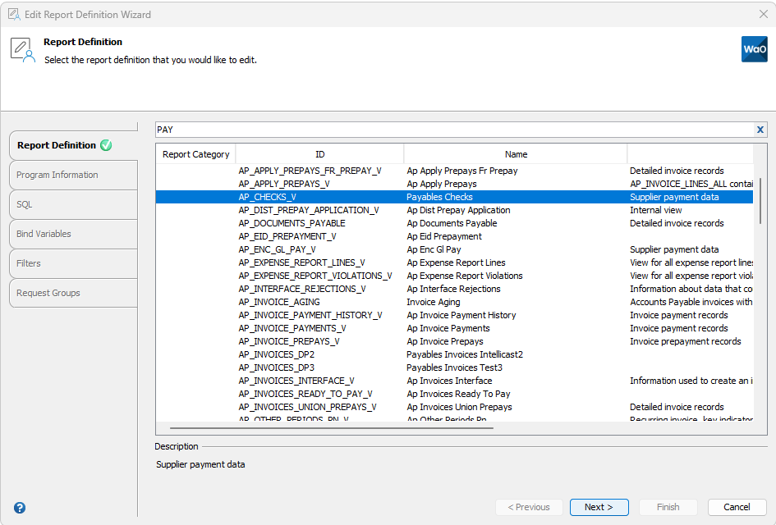Click the green checkmark beside Report Definition
Viewport: 776px width, 525px height.
[106, 145]
